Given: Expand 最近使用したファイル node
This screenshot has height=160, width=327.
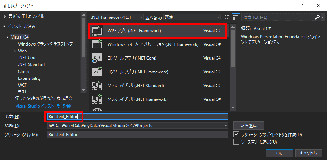Looking at the screenshot, I should (5, 17).
